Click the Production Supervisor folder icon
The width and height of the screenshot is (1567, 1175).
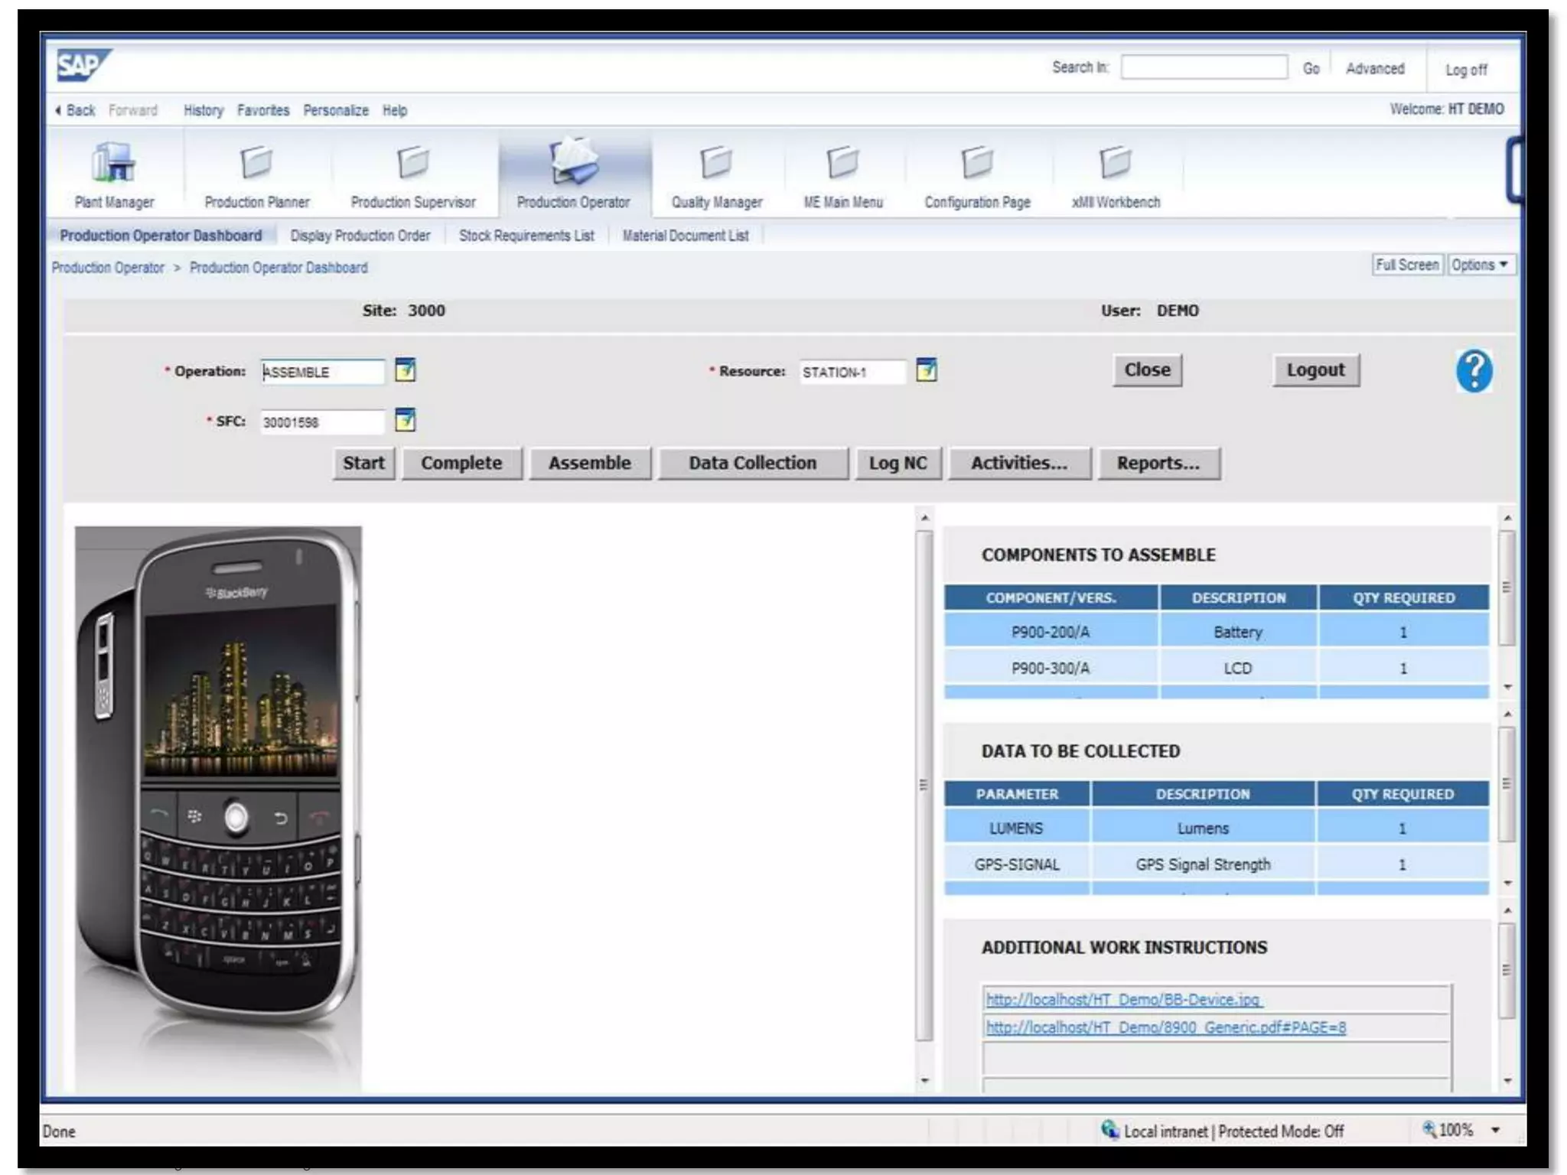coord(413,163)
